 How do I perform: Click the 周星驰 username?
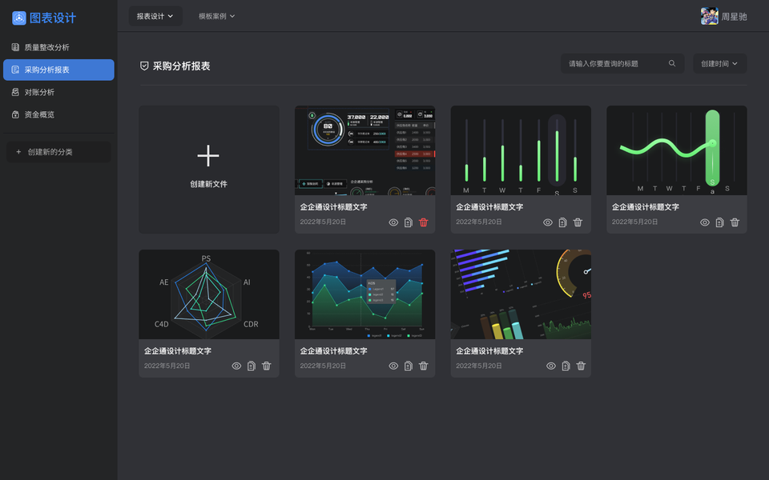point(734,17)
